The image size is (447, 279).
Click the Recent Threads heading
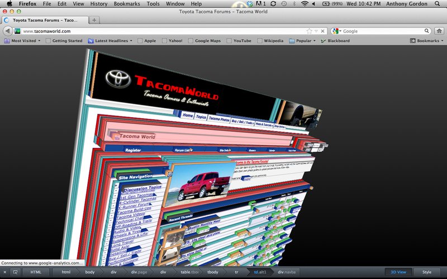[180, 218]
